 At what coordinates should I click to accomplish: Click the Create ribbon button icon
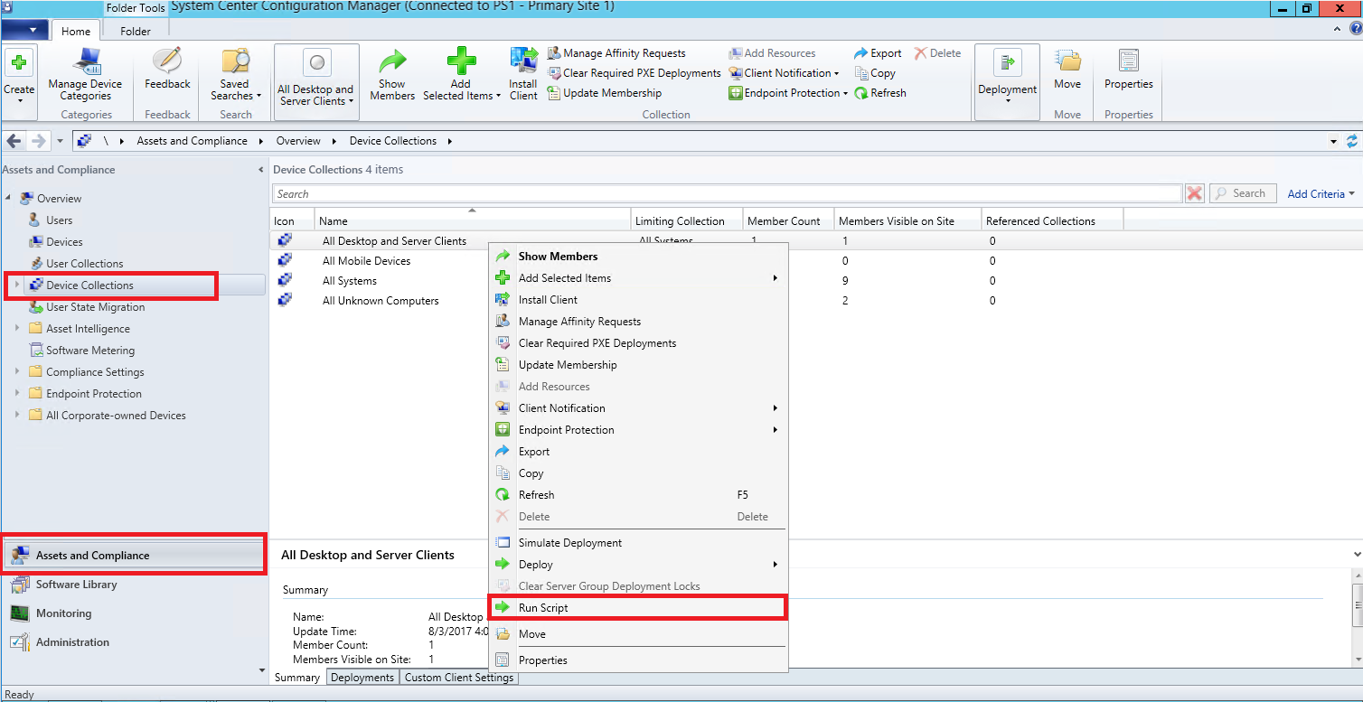point(19,63)
